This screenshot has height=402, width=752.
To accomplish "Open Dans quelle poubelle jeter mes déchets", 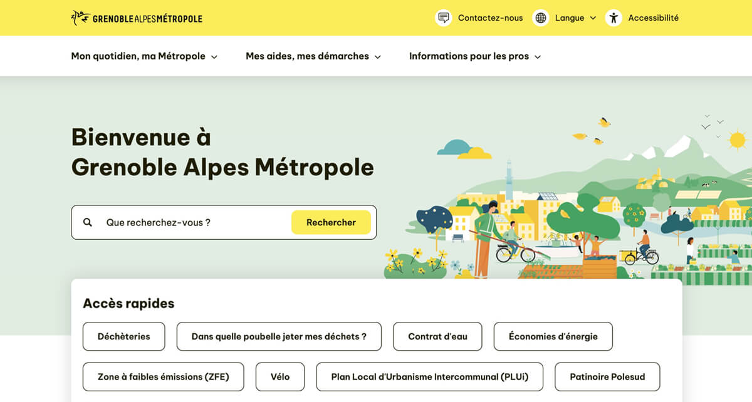I will [x=279, y=336].
